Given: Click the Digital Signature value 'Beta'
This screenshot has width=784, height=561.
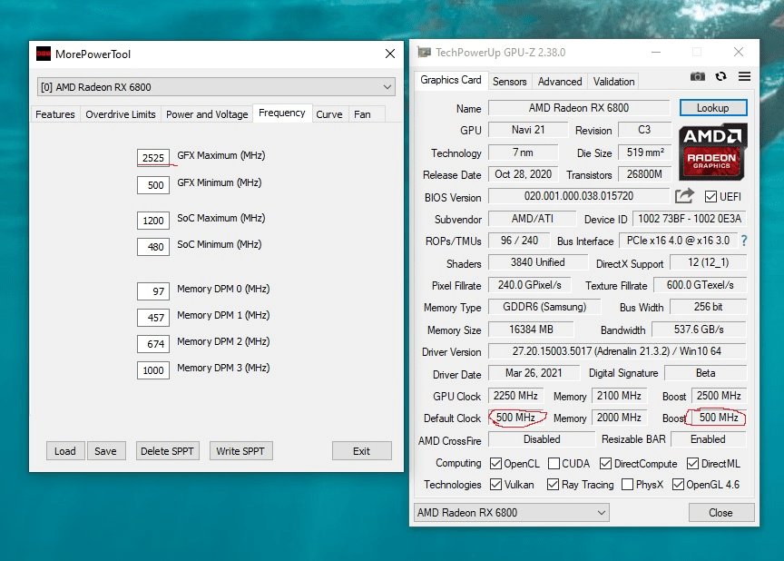Looking at the screenshot, I should click(x=705, y=373).
